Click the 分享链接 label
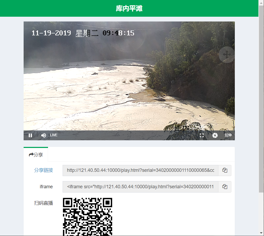 point(44,170)
